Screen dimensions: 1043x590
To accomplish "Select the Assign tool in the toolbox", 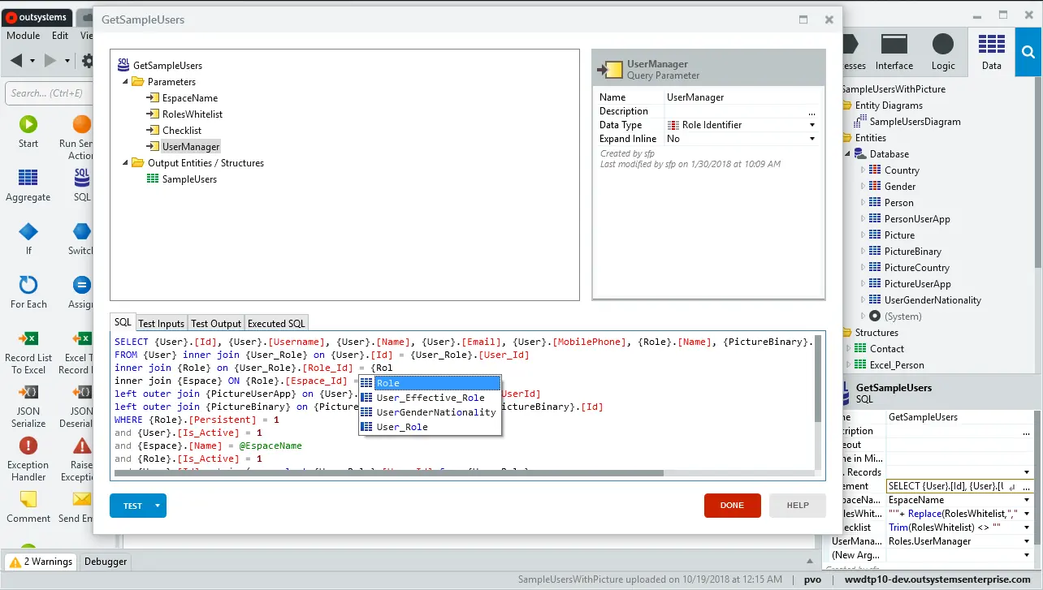I will 81,293.
